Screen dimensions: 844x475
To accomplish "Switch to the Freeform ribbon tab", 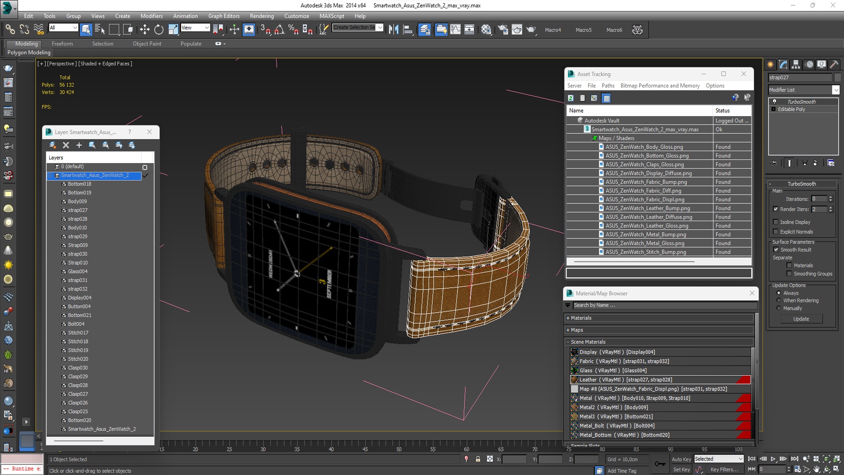I will click(x=62, y=44).
